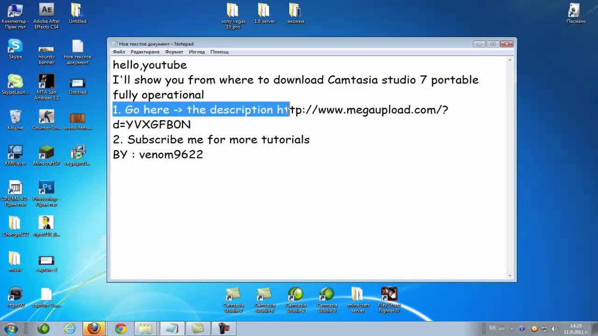598x336 pixels.
Task: Select the vegas90 desktop icon
Action: point(15,297)
